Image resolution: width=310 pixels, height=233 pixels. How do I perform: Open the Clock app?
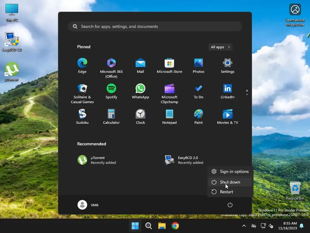point(140,117)
